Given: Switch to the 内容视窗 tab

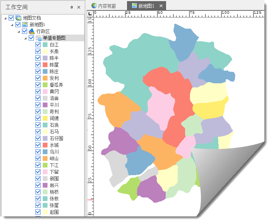Looking at the screenshot, I should (x=107, y=6).
